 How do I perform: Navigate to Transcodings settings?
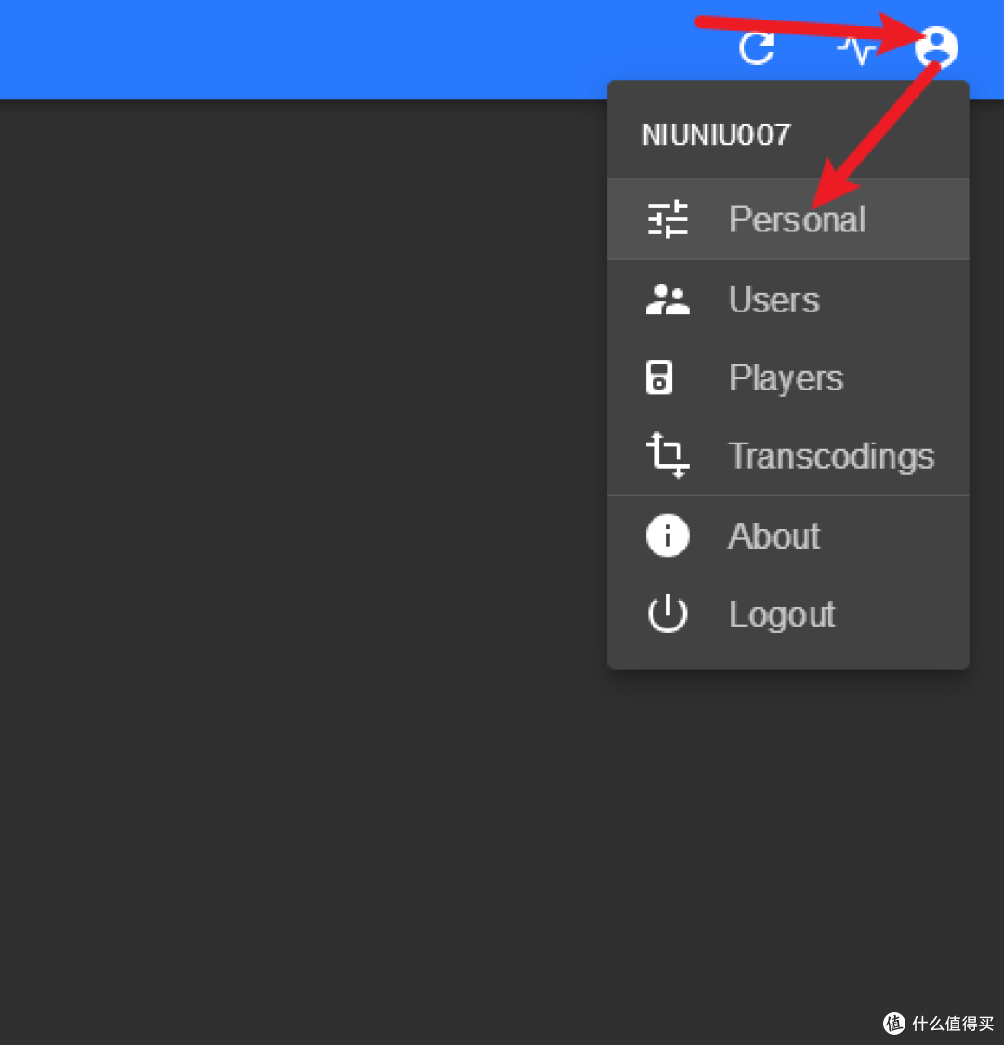[x=831, y=456]
